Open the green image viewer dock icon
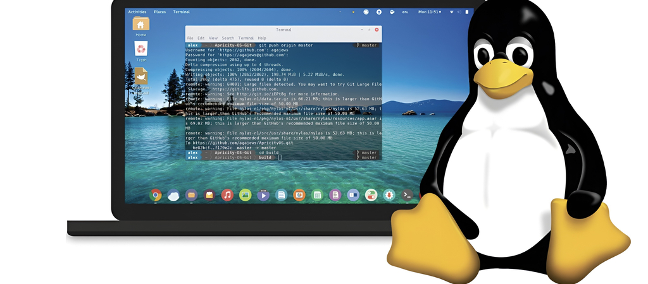Screen dimensions: 648x284 tap(245, 194)
